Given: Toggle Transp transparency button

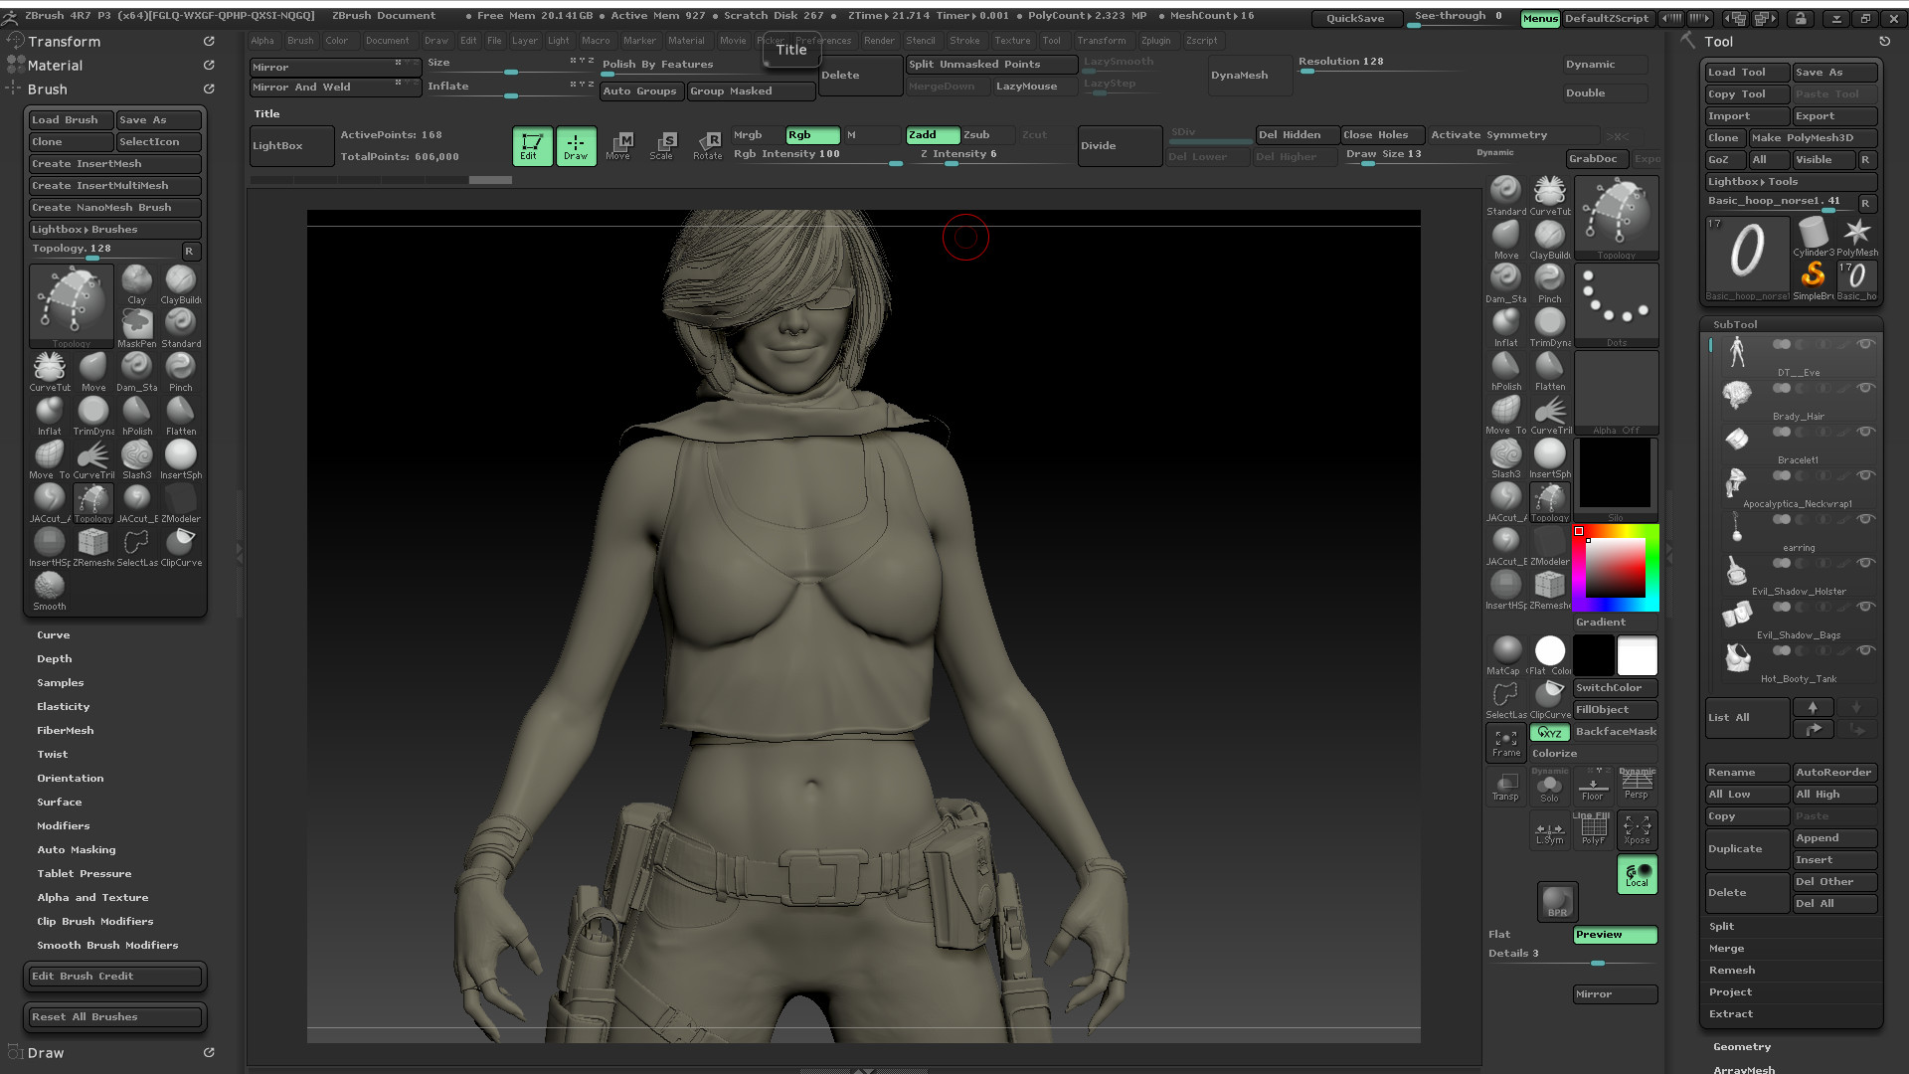Looking at the screenshot, I should [x=1505, y=787].
